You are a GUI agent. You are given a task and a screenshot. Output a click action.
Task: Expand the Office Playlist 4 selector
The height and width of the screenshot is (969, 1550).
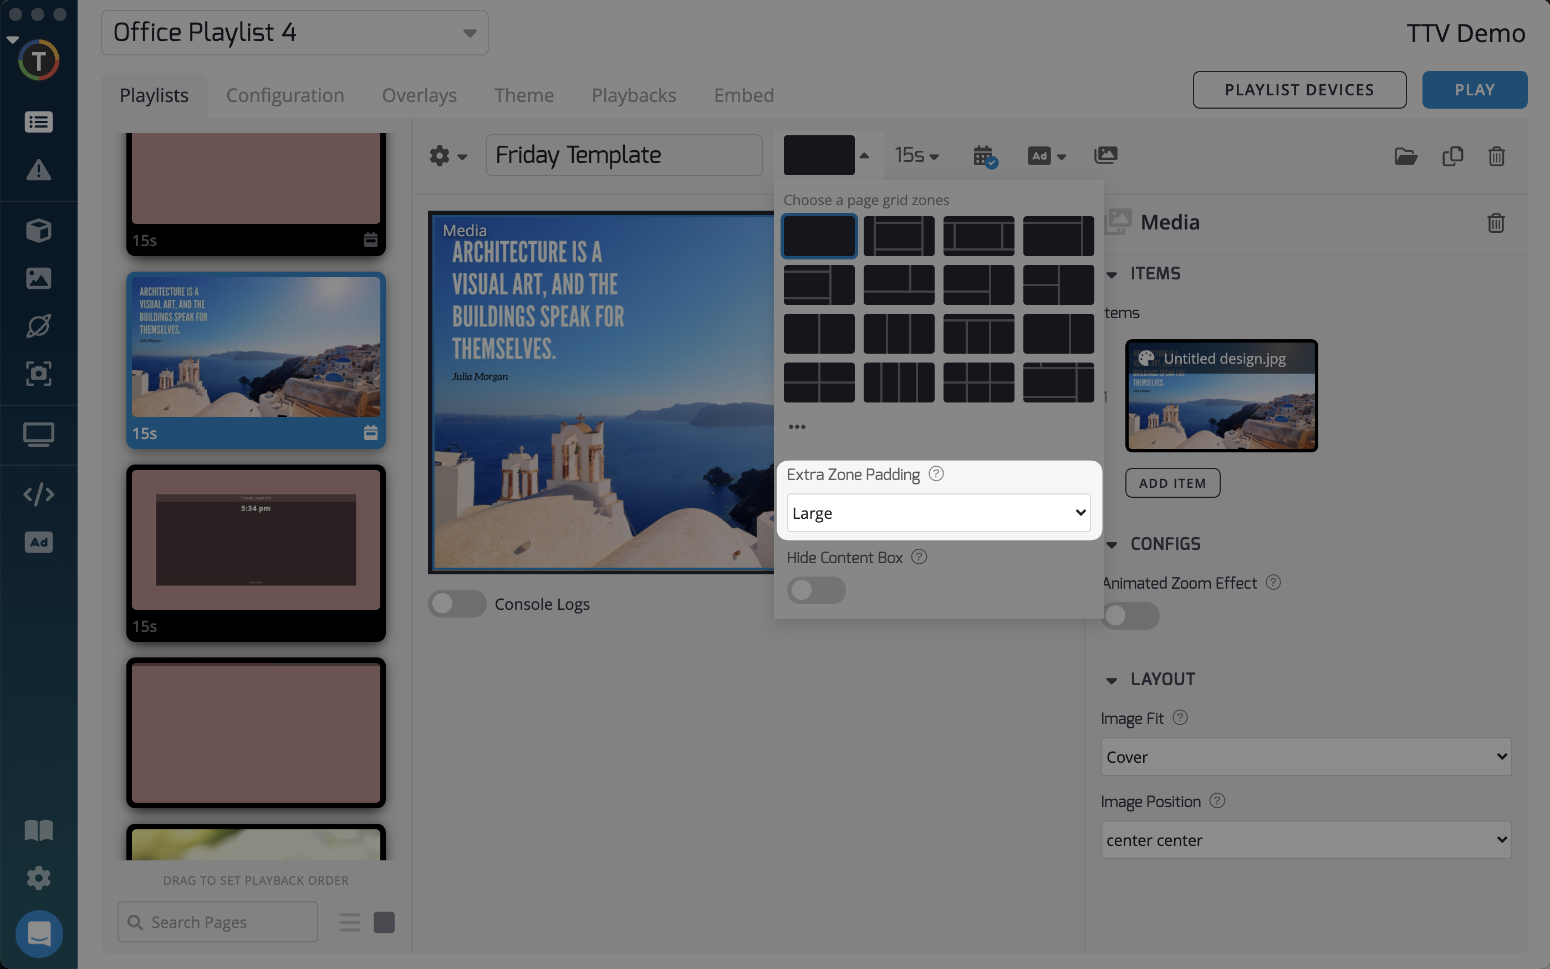point(295,33)
